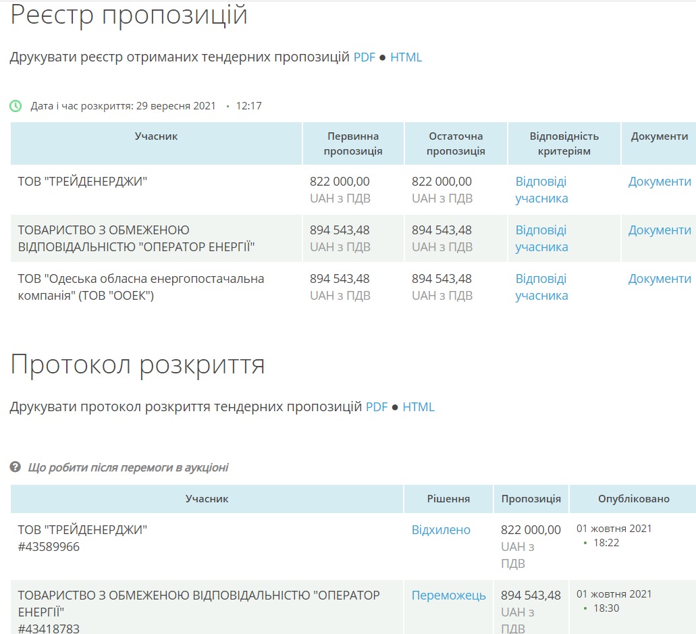Click the 822 000,00 final proposal value
The width and height of the screenshot is (696, 634).
[x=441, y=182]
